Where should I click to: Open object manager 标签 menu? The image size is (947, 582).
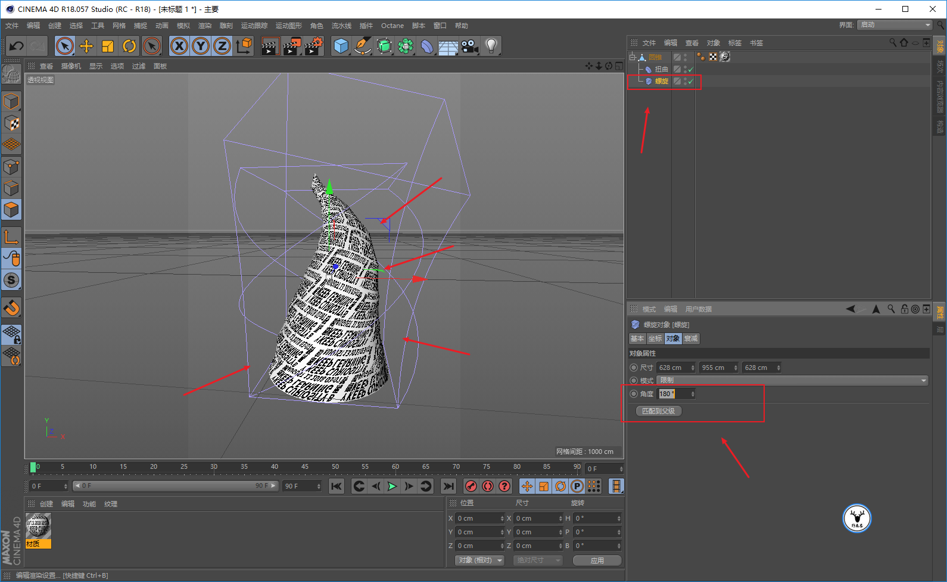click(735, 43)
